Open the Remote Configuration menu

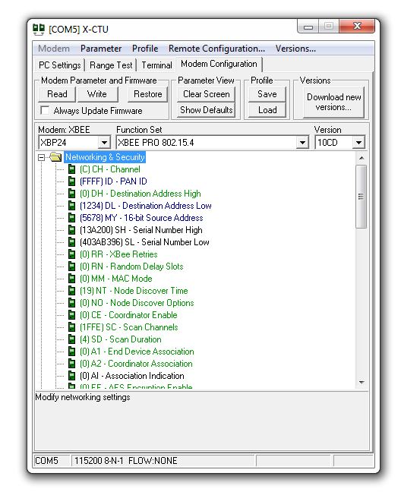[x=216, y=49]
